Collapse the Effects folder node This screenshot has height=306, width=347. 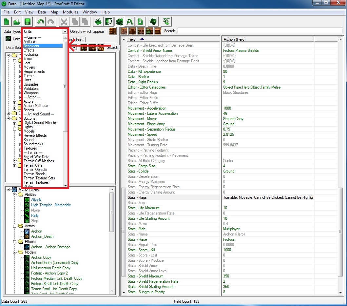pyautogui.click(x=15, y=242)
